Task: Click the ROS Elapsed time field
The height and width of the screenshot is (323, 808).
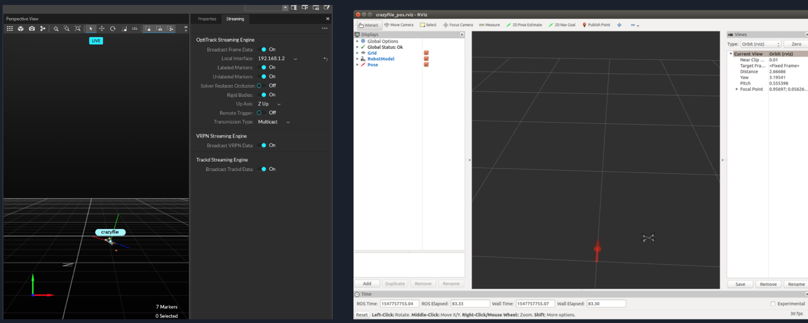Action: 470,304
